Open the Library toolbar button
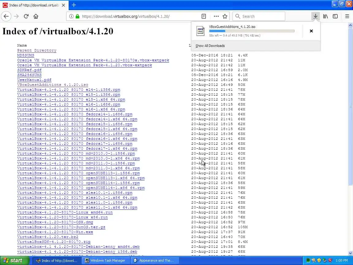353x265 pixels. point(325,16)
